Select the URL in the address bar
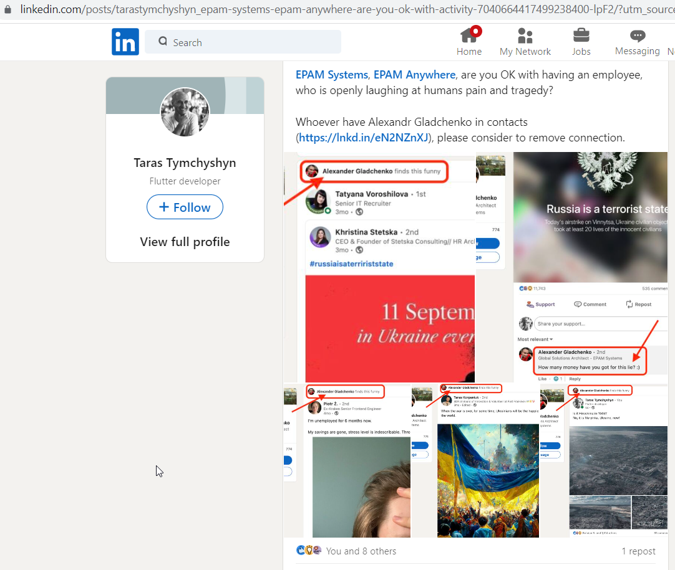Viewport: 675px width, 570px height. tap(347, 9)
